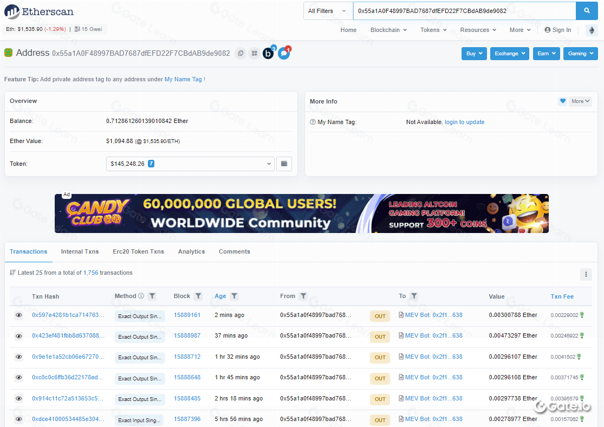Image resolution: width=604 pixels, height=427 pixels.
Task: Toggle quick view for transaction 0x423ef481fbb8d637088
Action: pos(18,336)
